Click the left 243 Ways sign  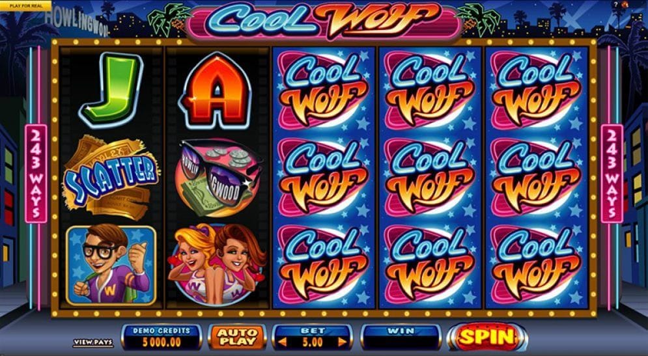[x=36, y=174]
